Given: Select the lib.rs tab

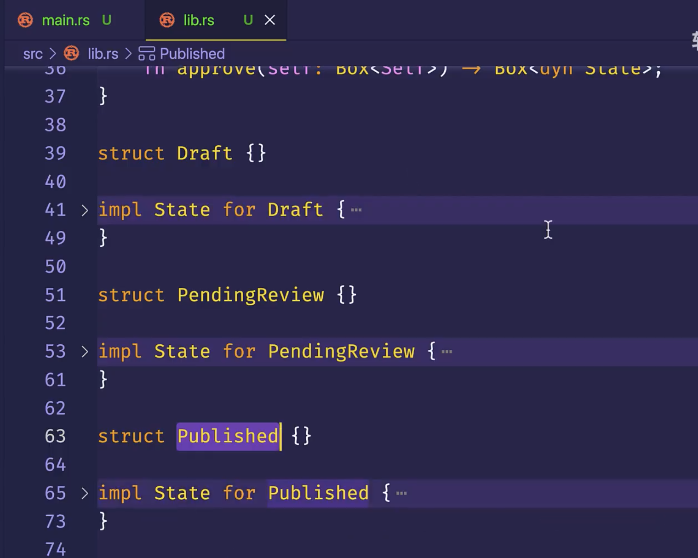Looking at the screenshot, I should click(199, 20).
